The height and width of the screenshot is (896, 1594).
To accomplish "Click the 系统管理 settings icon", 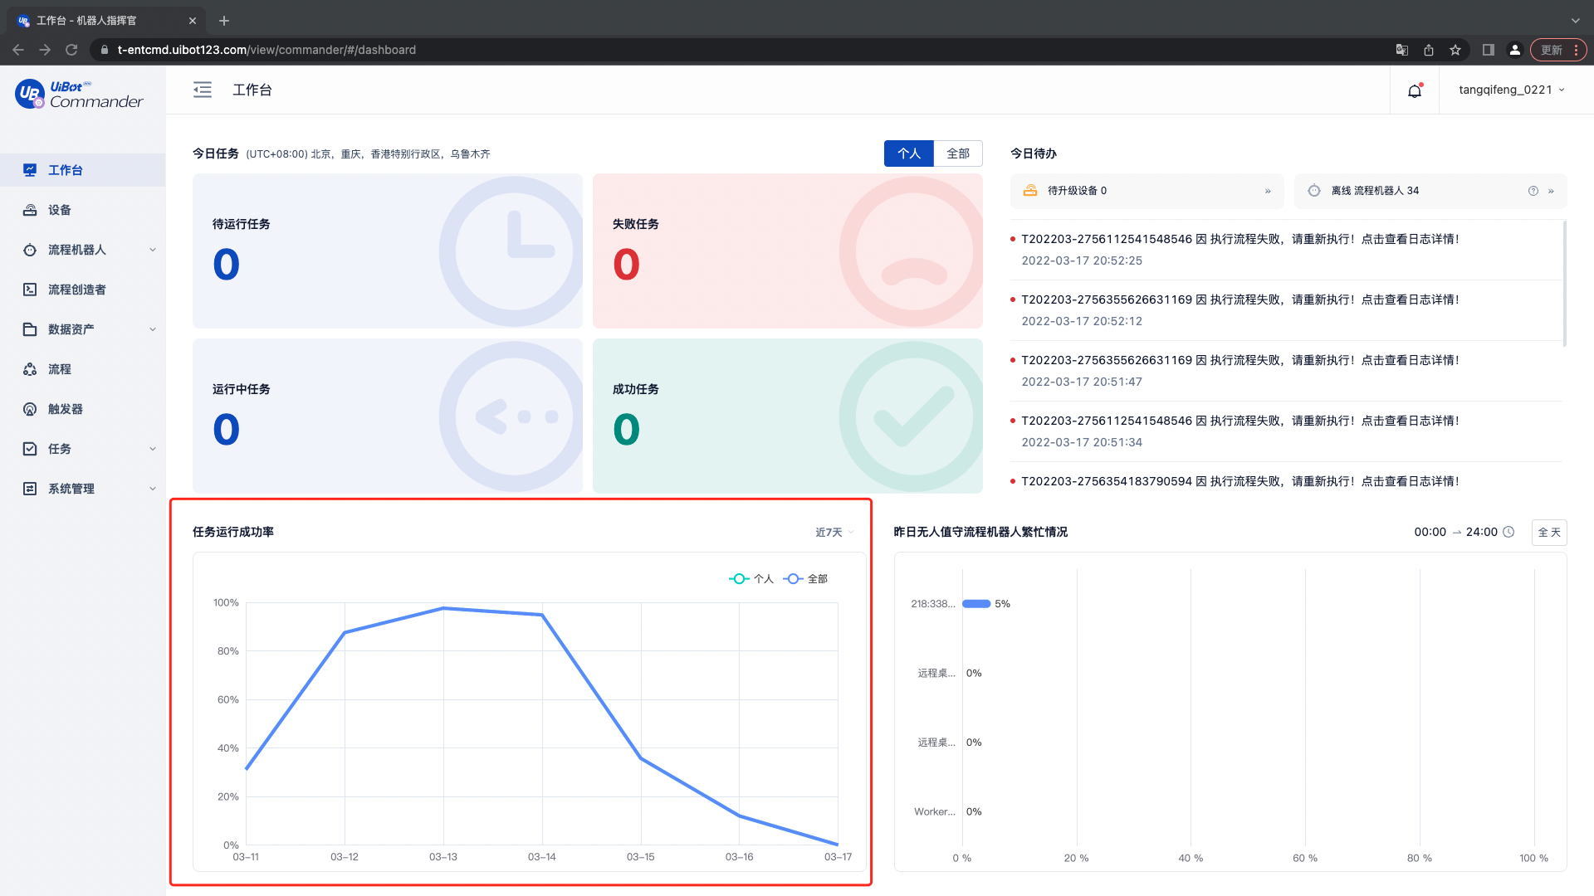I will pyautogui.click(x=30, y=489).
